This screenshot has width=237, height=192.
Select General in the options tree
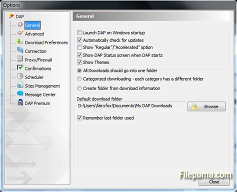[32, 25]
